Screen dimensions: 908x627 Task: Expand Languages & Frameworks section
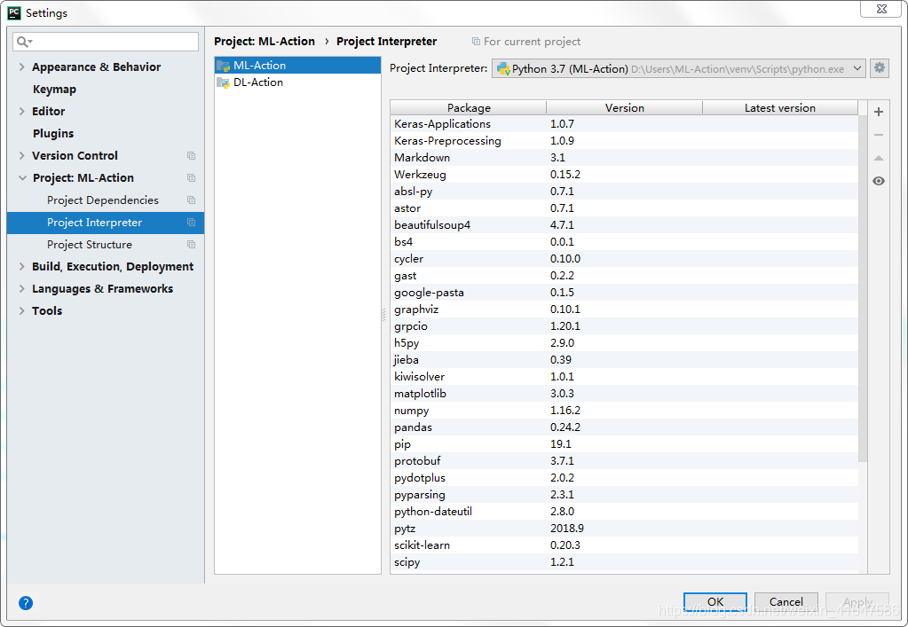(22, 288)
